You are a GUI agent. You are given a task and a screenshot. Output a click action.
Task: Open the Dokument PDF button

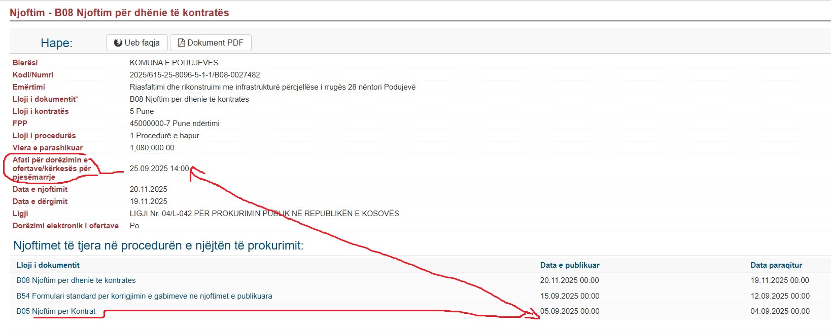point(211,43)
